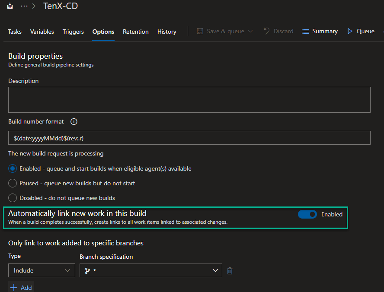Click the Build number format info icon
The height and width of the screenshot is (292, 384).
pos(74,122)
